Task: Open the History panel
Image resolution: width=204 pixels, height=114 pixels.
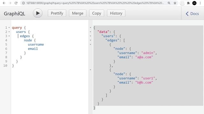Action: (116, 13)
